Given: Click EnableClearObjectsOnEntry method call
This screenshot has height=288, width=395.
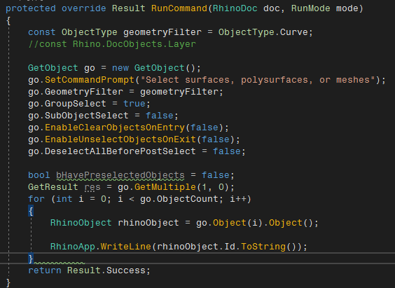Looking at the screenshot, I should [x=115, y=128].
